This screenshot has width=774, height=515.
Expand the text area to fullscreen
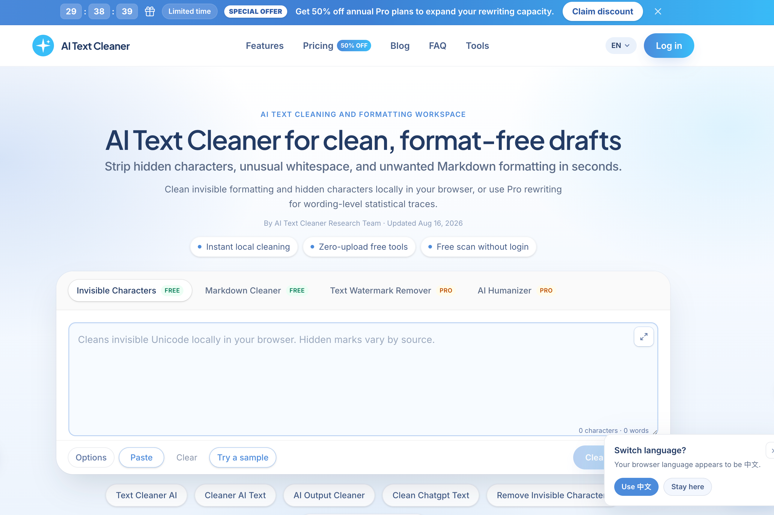coord(643,337)
